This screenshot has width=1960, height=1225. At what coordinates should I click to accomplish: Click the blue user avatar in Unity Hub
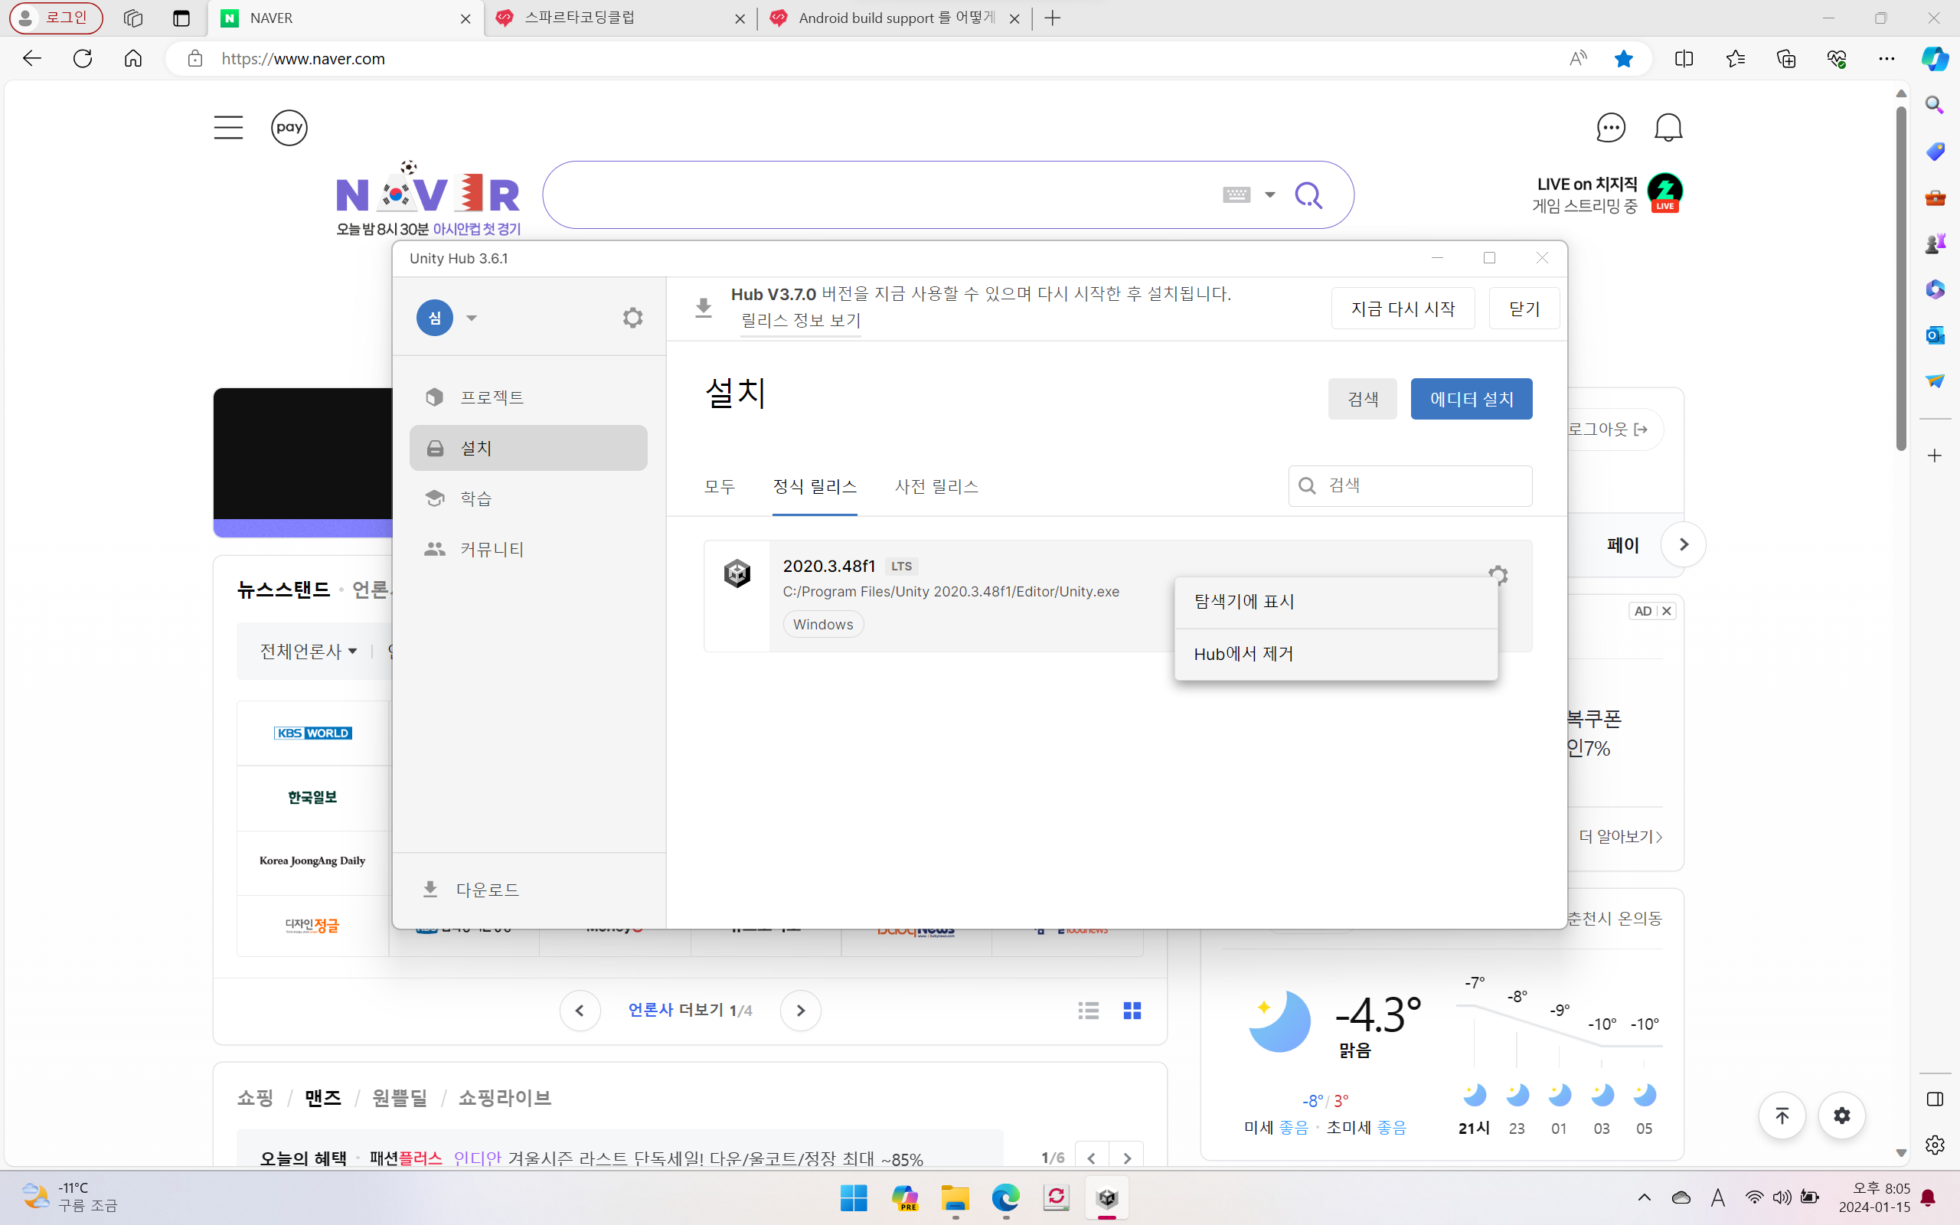(434, 318)
